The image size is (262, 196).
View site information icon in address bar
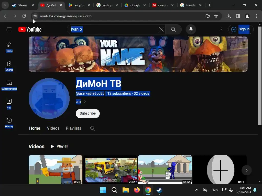pos(35,16)
